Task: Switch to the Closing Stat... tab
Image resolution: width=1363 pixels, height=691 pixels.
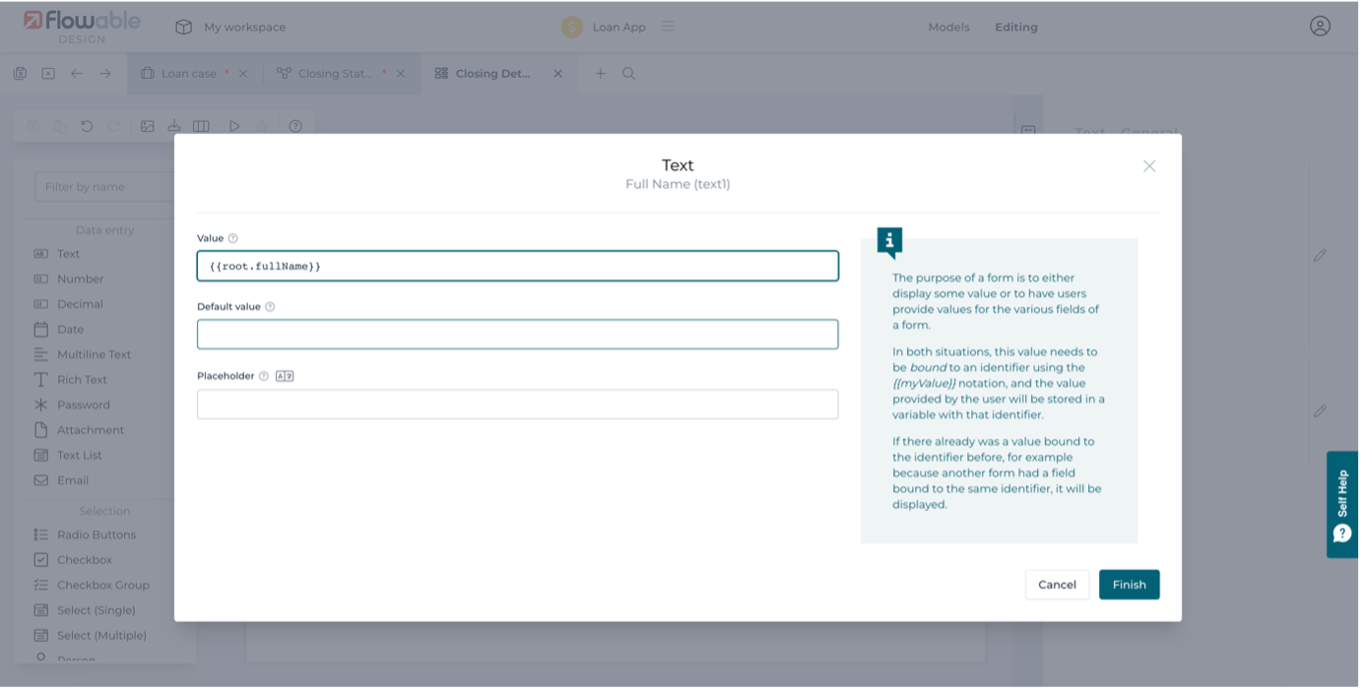Action: pos(333,74)
